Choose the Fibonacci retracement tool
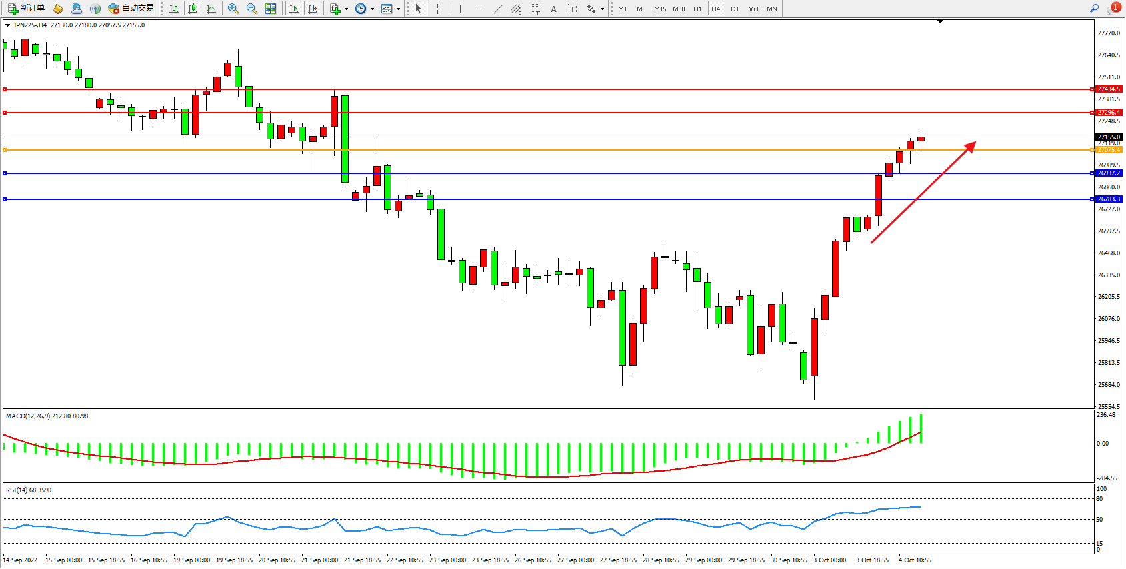The image size is (1126, 569). pyautogui.click(x=535, y=9)
